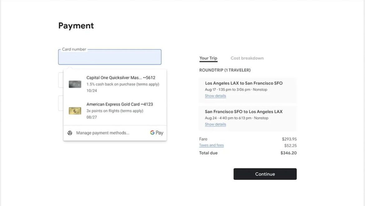
Task: Click the Google Pay logo
Action: point(157,133)
